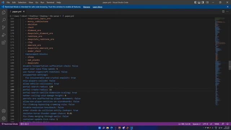
Task: Click the replacement-blocks key
Action: pyautogui.click(x=36, y=54)
